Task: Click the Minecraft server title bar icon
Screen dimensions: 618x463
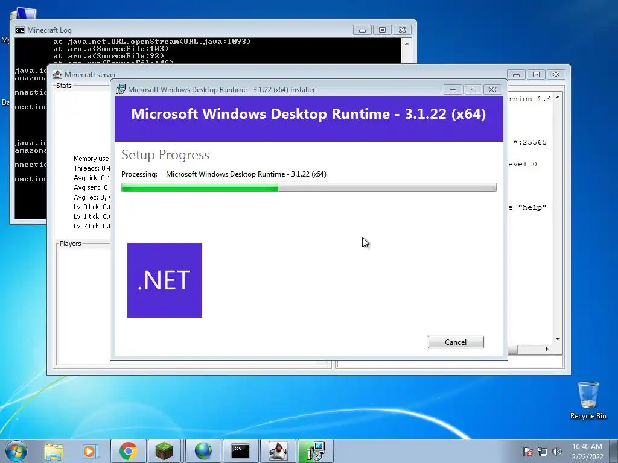Action: coord(57,74)
